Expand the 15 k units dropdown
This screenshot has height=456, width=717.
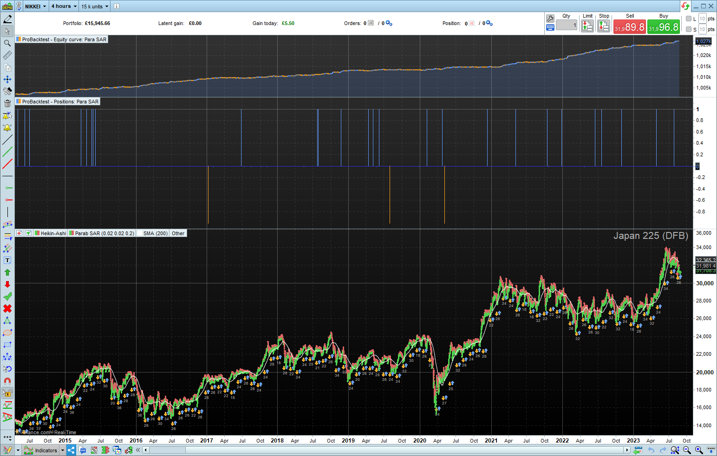pyautogui.click(x=95, y=6)
